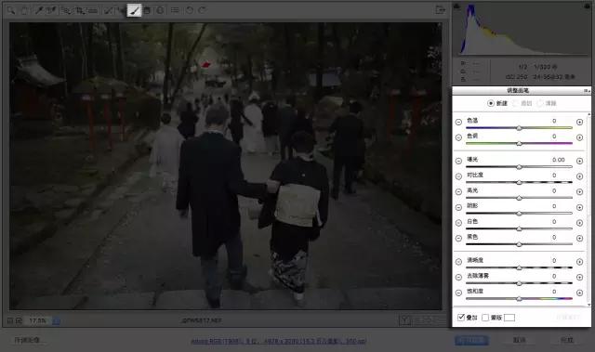Click the blue 打开图像 button
Image resolution: width=595 pixels, height=352 pixels.
[x=471, y=340]
